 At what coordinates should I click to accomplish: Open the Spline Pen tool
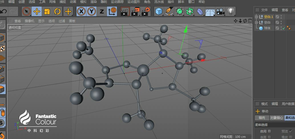(x=169, y=12)
